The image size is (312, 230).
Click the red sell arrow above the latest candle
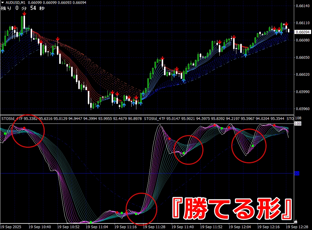point(286,24)
